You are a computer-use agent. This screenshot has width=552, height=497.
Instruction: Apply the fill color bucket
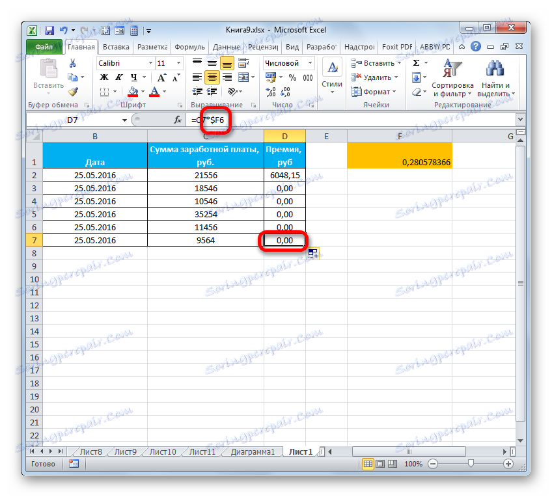(x=133, y=92)
